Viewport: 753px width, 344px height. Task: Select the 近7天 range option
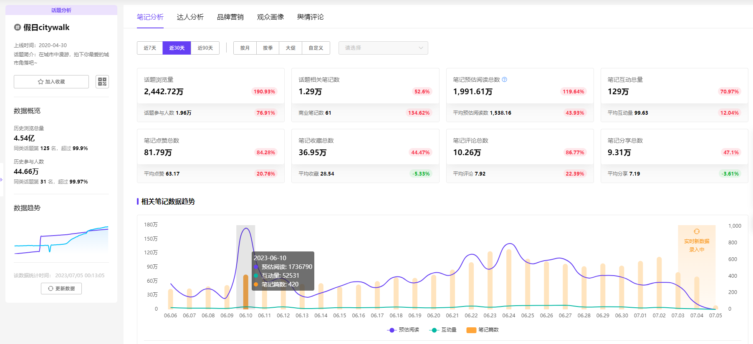point(150,48)
